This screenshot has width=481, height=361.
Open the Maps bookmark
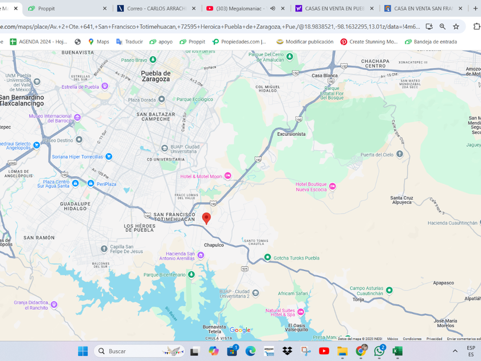click(98, 42)
